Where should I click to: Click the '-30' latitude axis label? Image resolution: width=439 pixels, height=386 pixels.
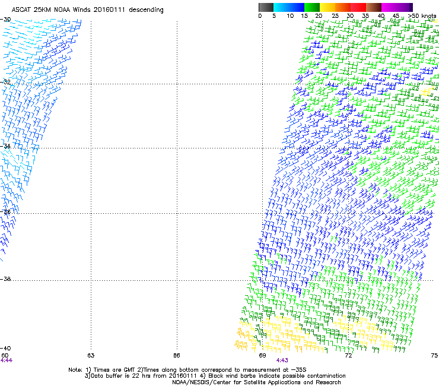[x=5, y=20]
